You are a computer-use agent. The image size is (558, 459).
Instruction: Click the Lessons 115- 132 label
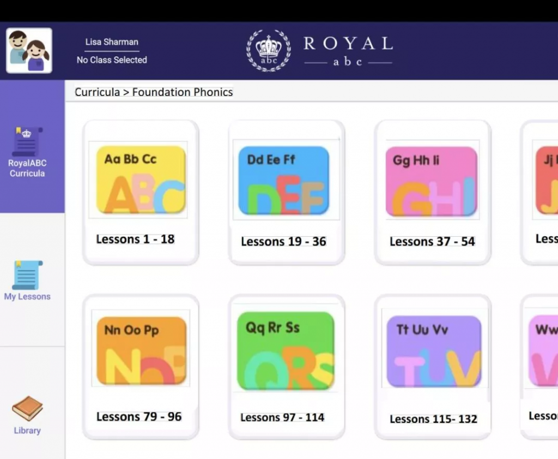[433, 419]
